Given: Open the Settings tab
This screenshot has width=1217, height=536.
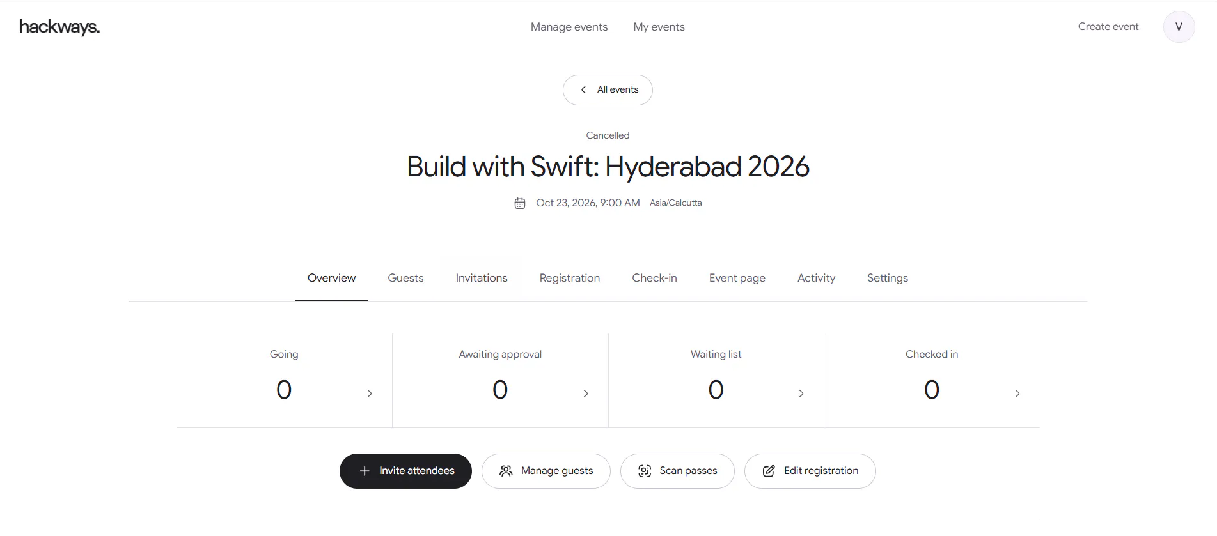Looking at the screenshot, I should [888, 278].
